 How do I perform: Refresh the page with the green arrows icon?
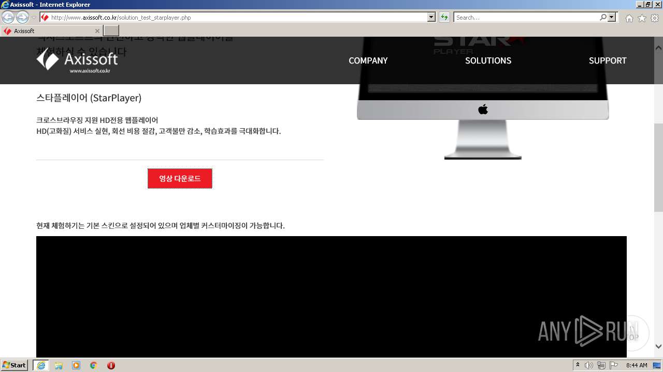point(444,18)
